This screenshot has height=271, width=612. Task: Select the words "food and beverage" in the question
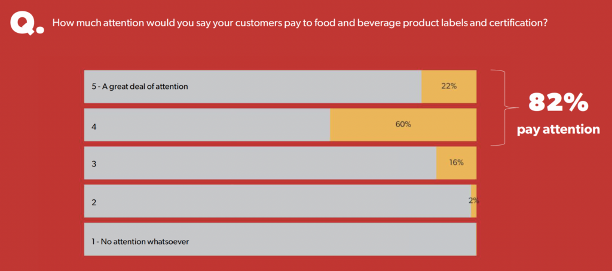coord(333,24)
